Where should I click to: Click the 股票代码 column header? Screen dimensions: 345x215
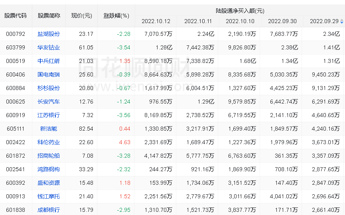click(x=16, y=16)
